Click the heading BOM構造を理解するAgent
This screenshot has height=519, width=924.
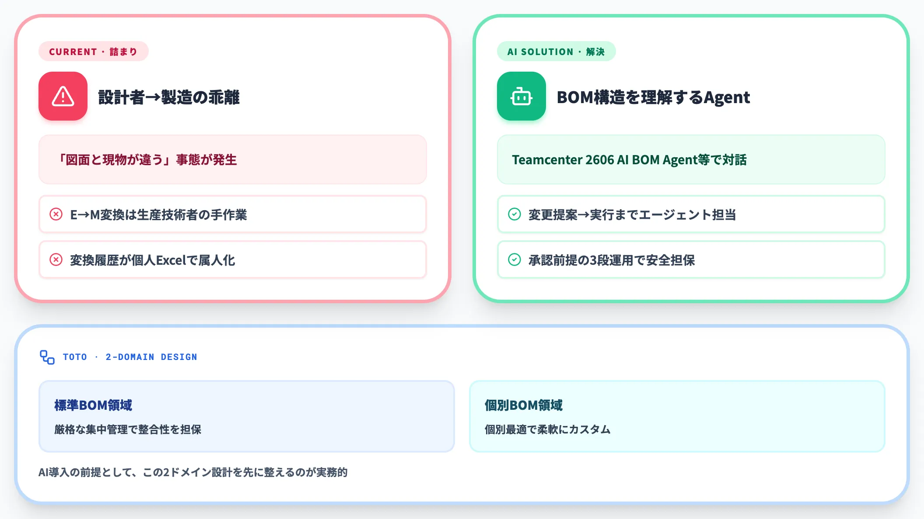tap(654, 97)
